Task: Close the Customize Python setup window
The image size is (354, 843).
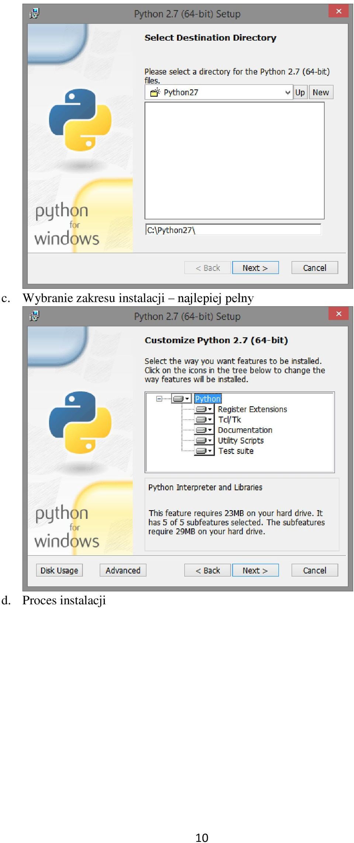Action: tap(339, 314)
